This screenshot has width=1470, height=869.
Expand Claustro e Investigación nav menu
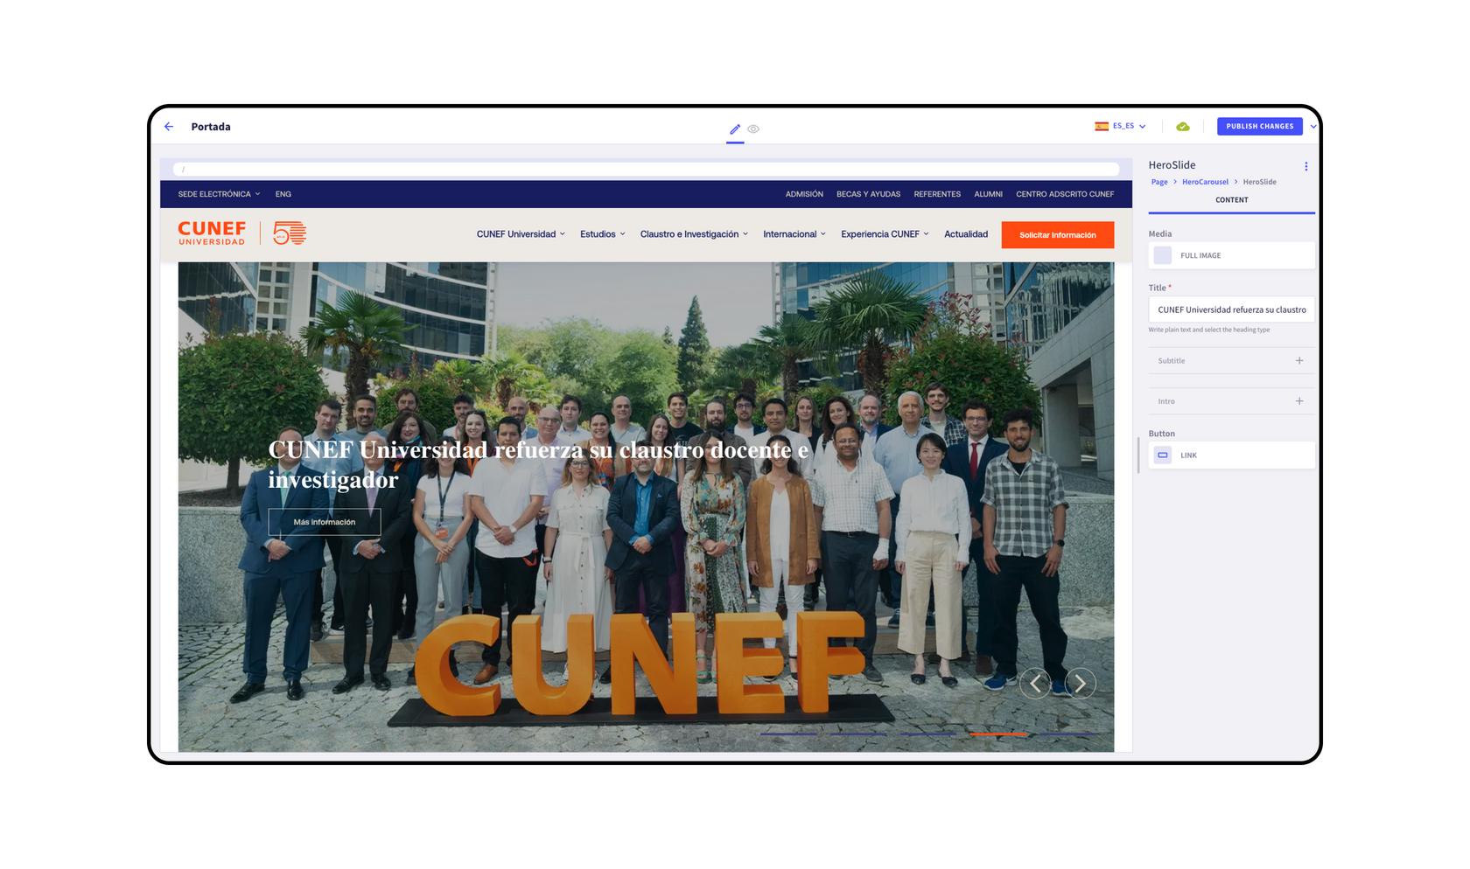pyautogui.click(x=694, y=234)
